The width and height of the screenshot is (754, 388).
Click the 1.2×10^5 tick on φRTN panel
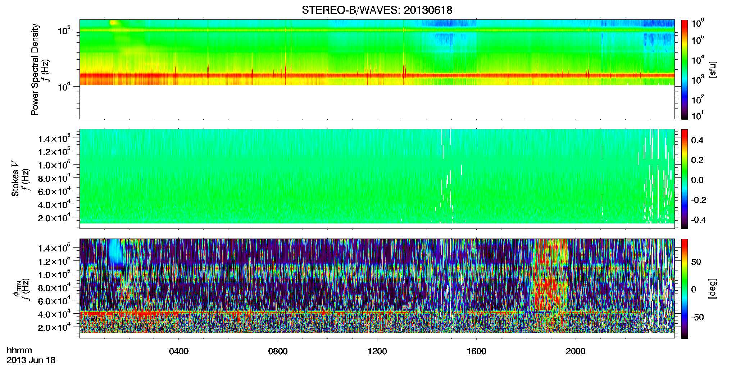point(54,262)
